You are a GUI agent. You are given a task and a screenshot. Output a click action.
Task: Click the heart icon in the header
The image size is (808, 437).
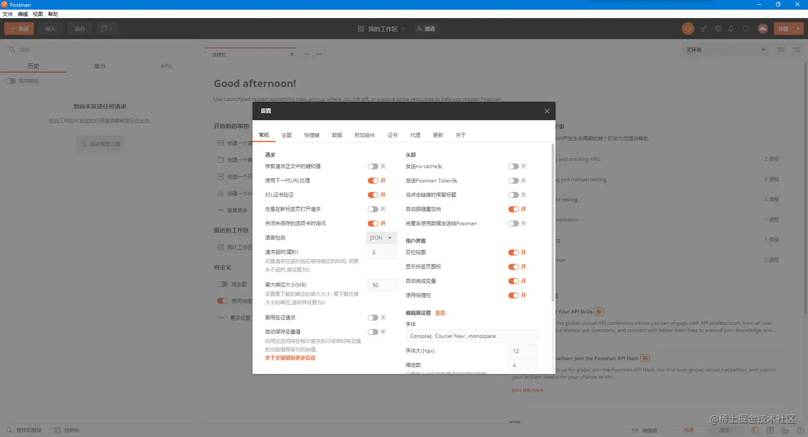(745, 29)
